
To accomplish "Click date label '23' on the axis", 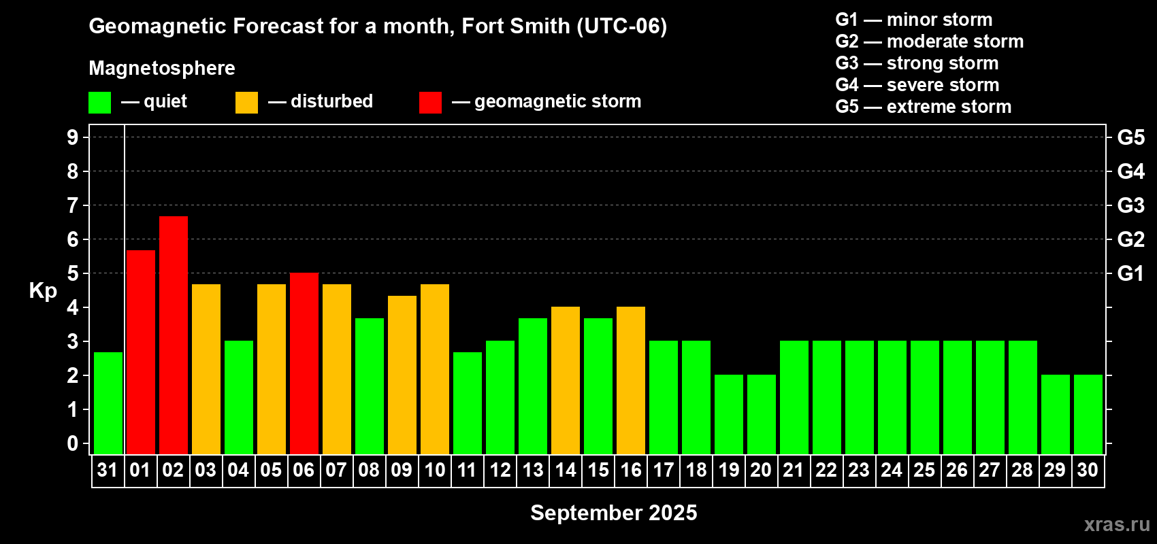I will tap(859, 471).
